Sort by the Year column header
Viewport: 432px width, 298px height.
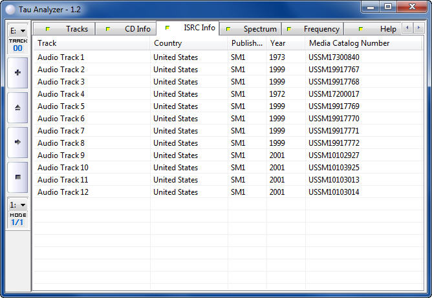click(x=285, y=43)
